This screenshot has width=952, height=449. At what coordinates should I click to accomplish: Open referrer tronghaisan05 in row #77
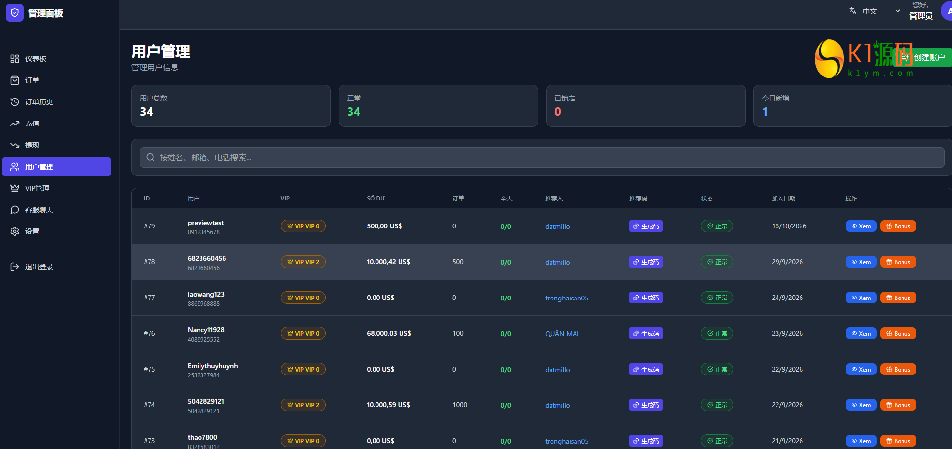(x=567, y=298)
